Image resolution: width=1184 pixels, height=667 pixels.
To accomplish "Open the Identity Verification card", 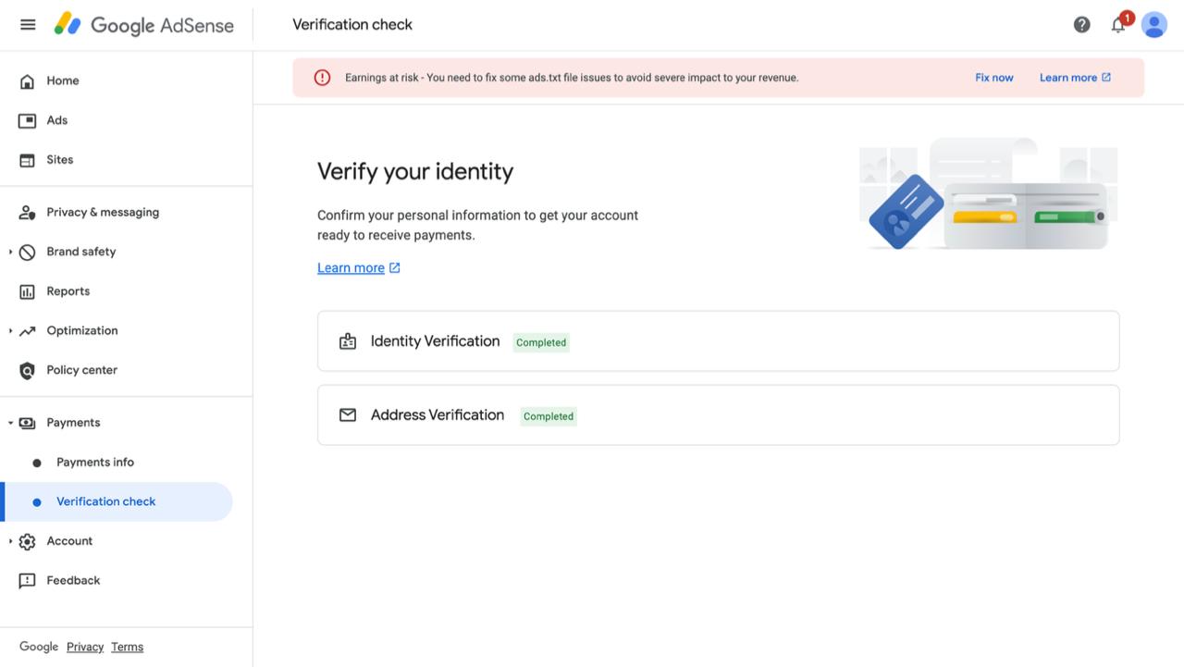I will pyautogui.click(x=718, y=341).
